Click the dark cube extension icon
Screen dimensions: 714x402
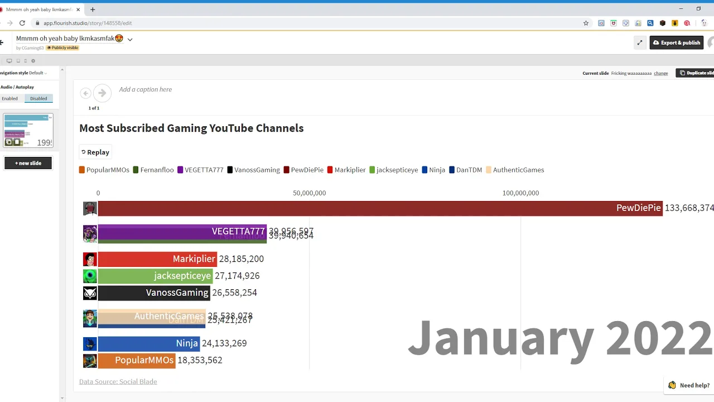(663, 23)
